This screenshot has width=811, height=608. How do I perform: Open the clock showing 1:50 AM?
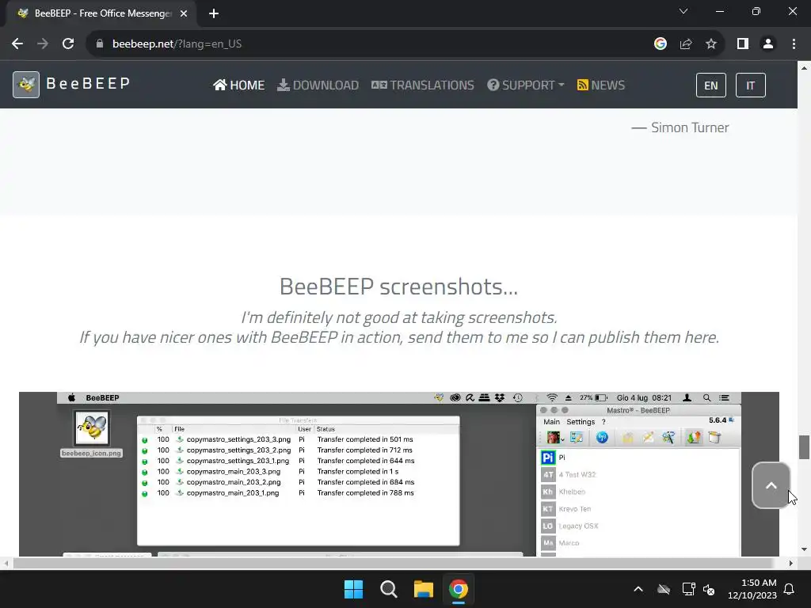click(752, 589)
